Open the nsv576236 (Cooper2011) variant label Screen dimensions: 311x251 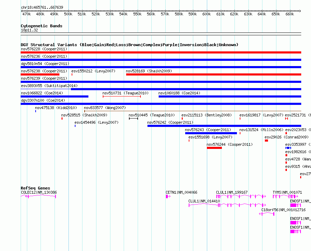(x=44, y=56)
